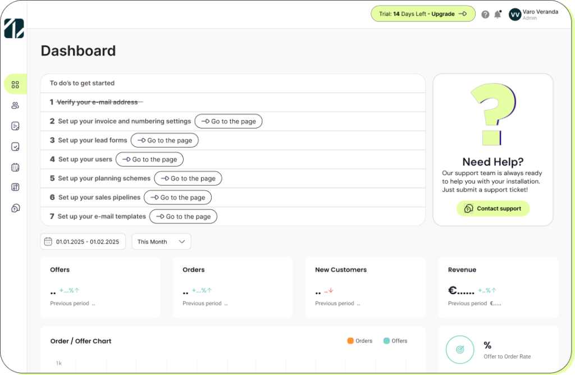Open the tasks checkmark icon in sidebar
Image resolution: width=575 pixels, height=375 pixels.
pos(15,147)
